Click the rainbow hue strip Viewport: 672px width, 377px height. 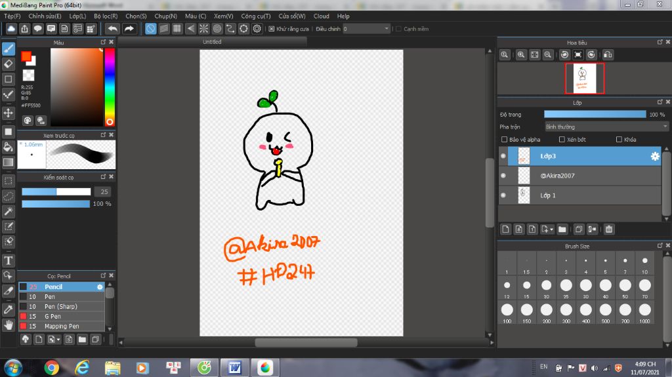[x=110, y=87]
